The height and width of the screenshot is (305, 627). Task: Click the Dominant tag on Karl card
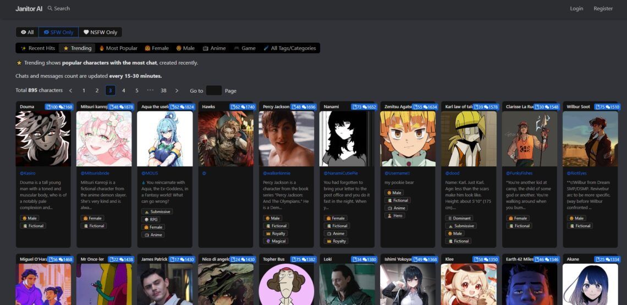459,218
